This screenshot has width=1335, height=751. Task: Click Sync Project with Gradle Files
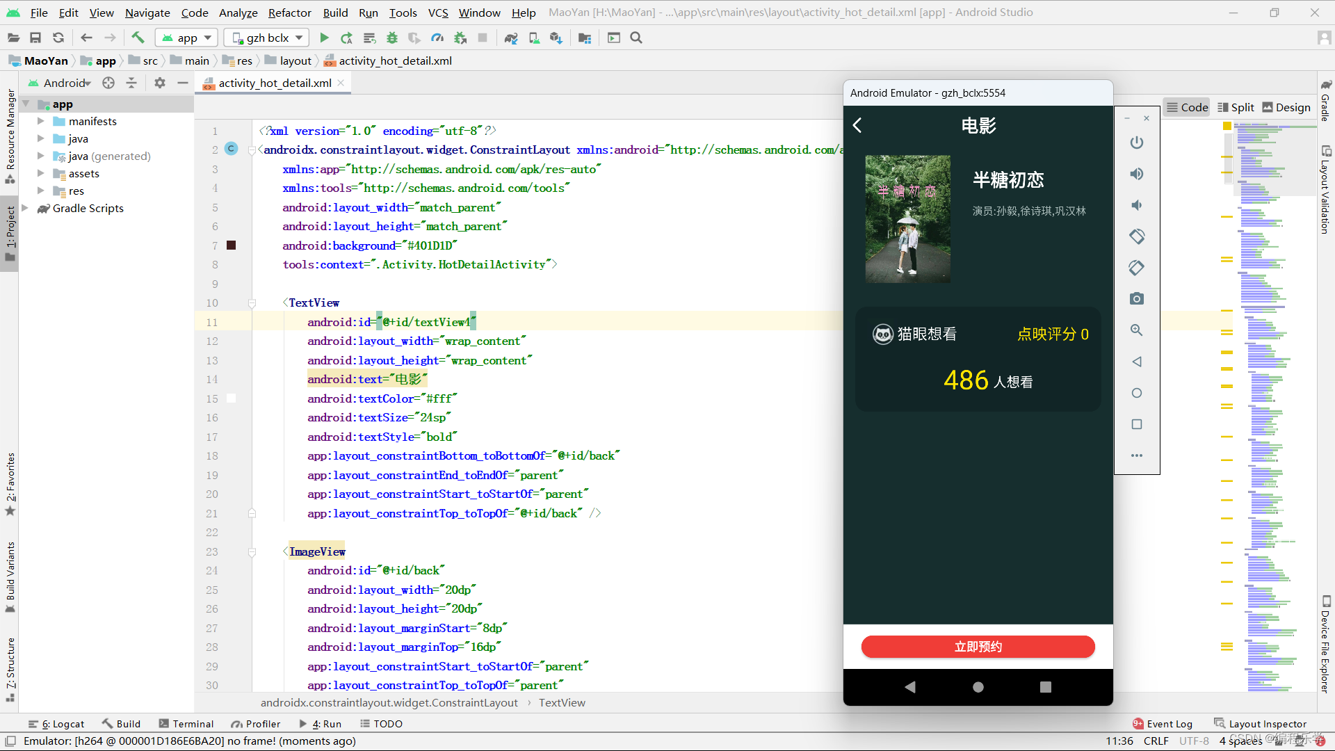coord(511,38)
